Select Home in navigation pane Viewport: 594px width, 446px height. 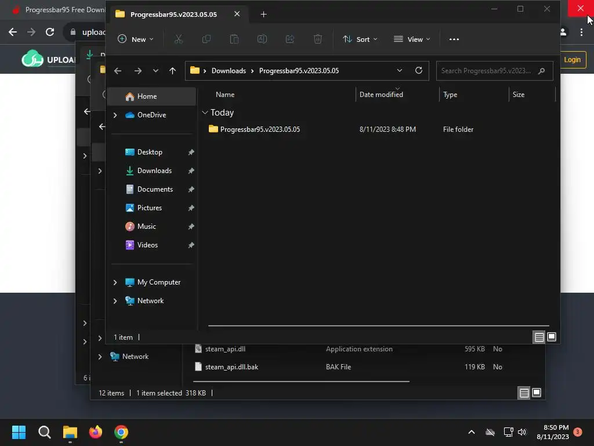coord(151,96)
